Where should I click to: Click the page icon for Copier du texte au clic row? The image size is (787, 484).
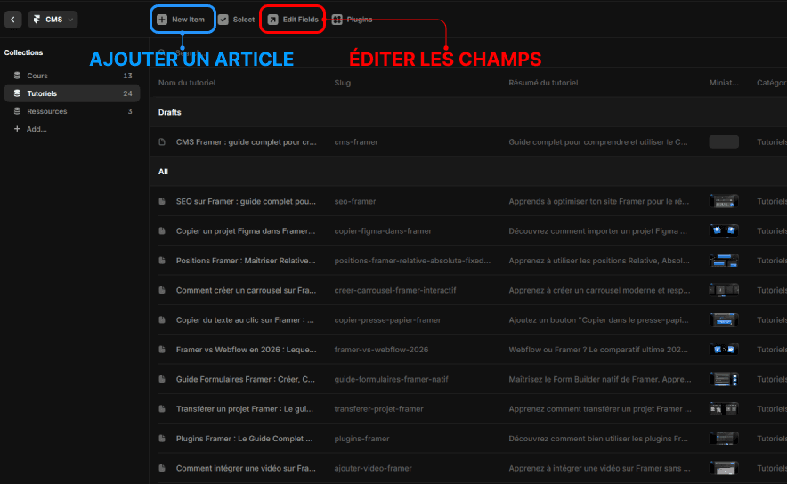[162, 320]
